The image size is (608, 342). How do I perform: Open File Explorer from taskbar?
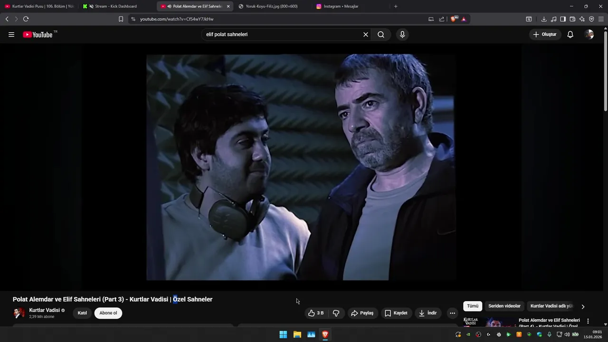(297, 334)
